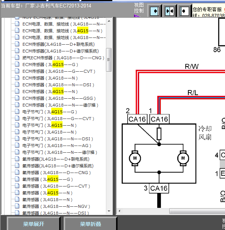Open 氧传感器 (JL4G15——N) entry
The height and width of the screenshot is (230, 225).
click(x=47, y=193)
